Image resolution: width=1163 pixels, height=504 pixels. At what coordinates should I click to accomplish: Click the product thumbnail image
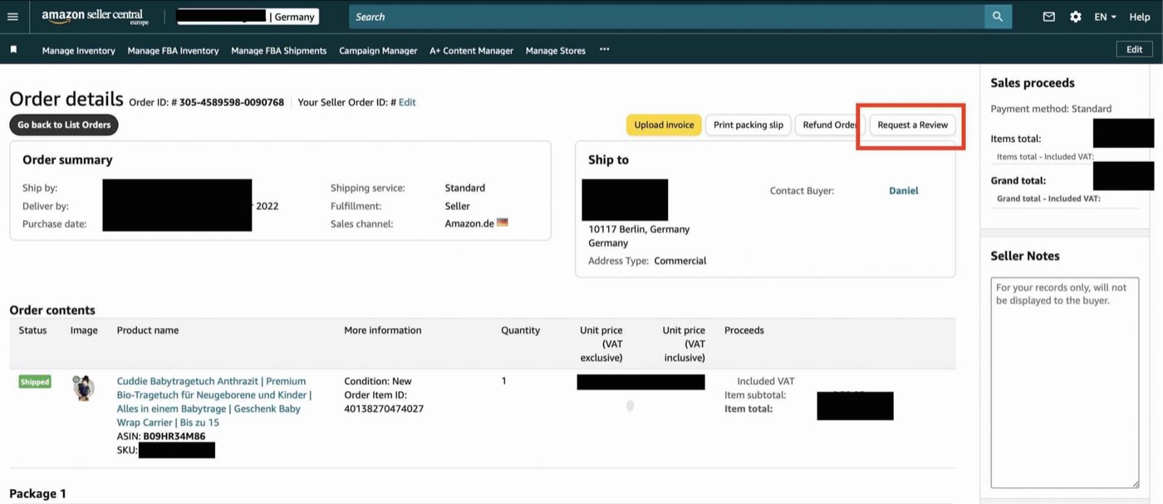tap(83, 388)
